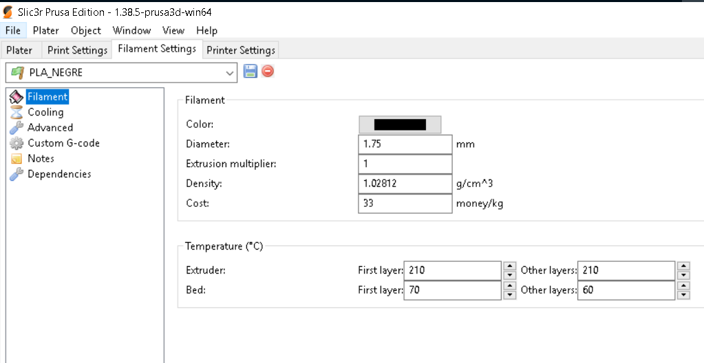Click the Density field showing 1.02812

tap(405, 184)
